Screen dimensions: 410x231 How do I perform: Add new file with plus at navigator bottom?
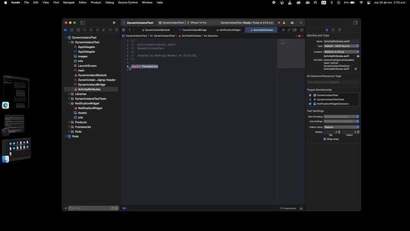point(65,208)
